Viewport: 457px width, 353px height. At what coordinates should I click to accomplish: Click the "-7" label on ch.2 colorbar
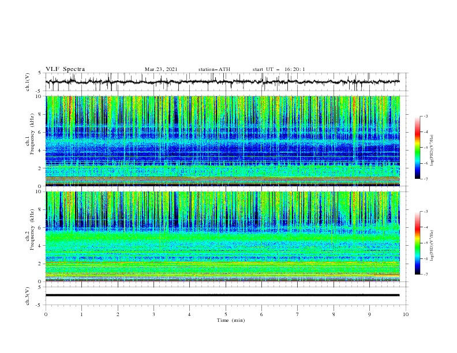point(426,275)
